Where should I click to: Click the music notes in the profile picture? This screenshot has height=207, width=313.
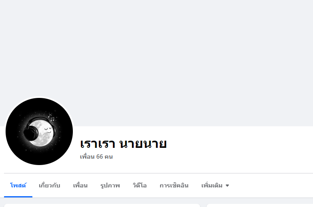(51, 117)
